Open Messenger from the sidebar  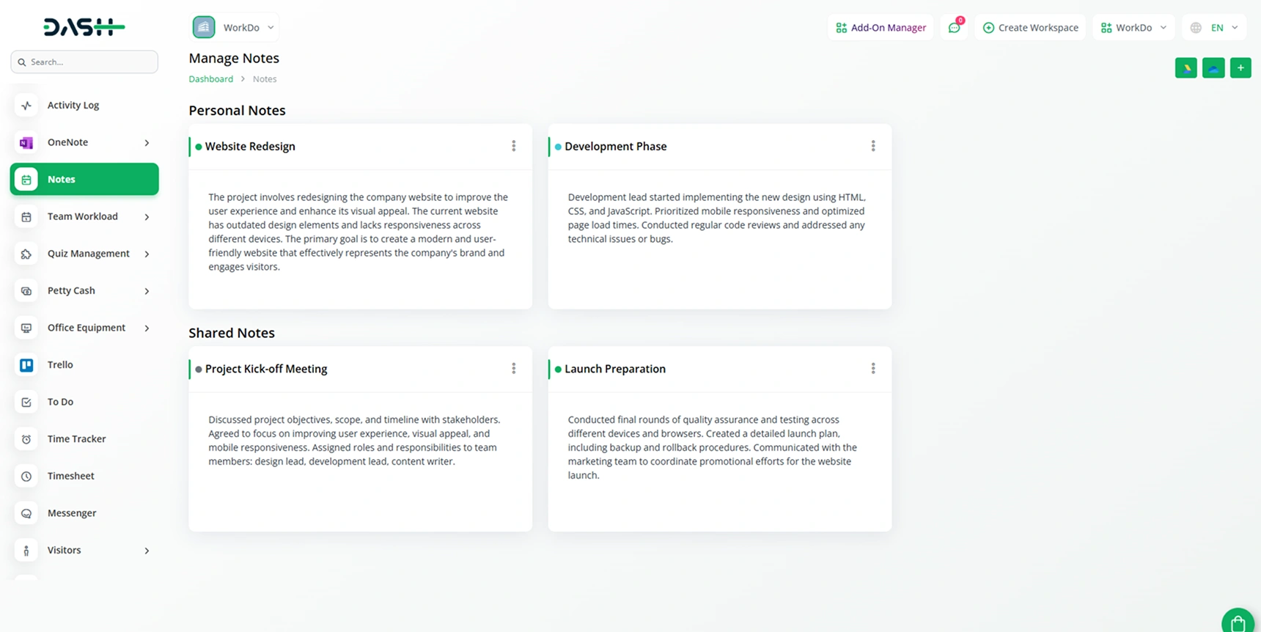click(x=72, y=513)
